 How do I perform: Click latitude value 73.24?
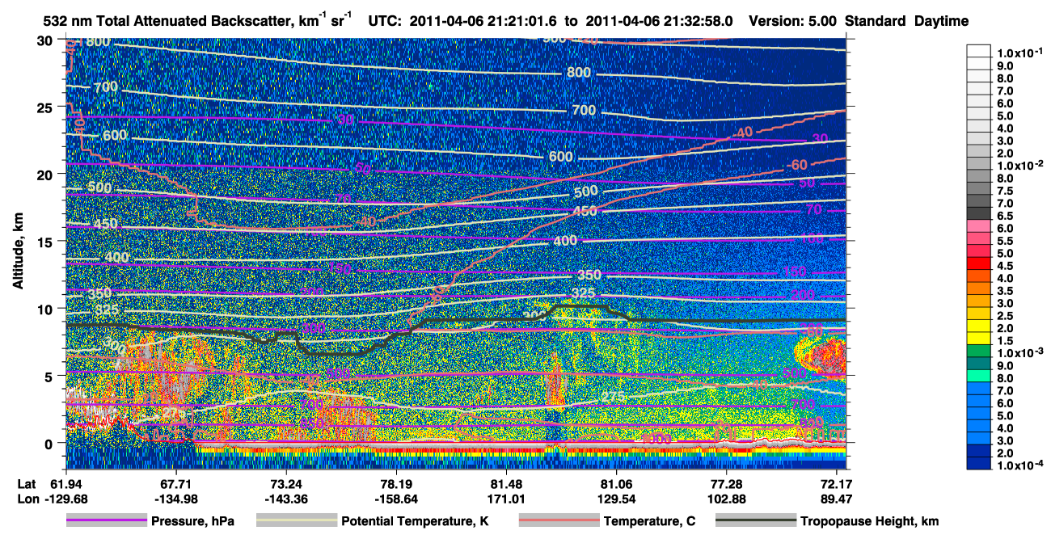(x=286, y=483)
